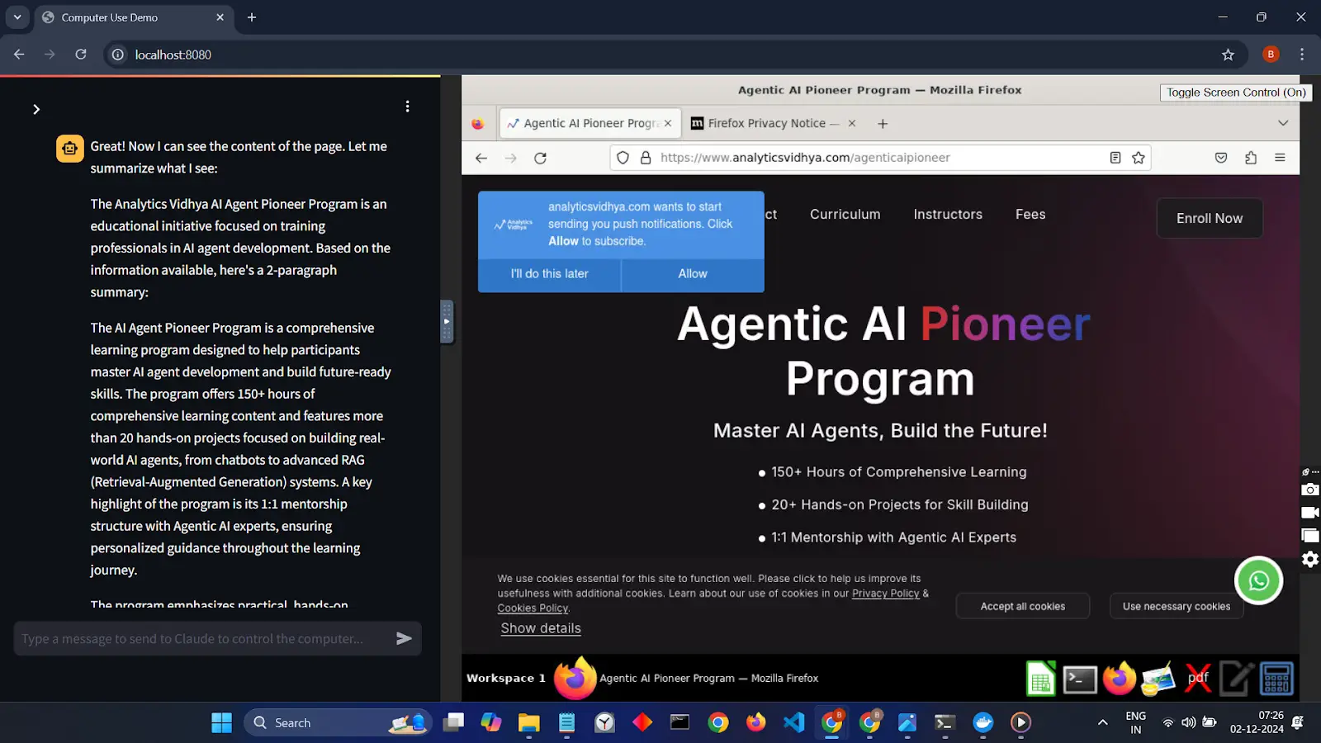The image size is (1321, 743).
Task: Click Show details in cookie banner
Action: pyautogui.click(x=541, y=628)
